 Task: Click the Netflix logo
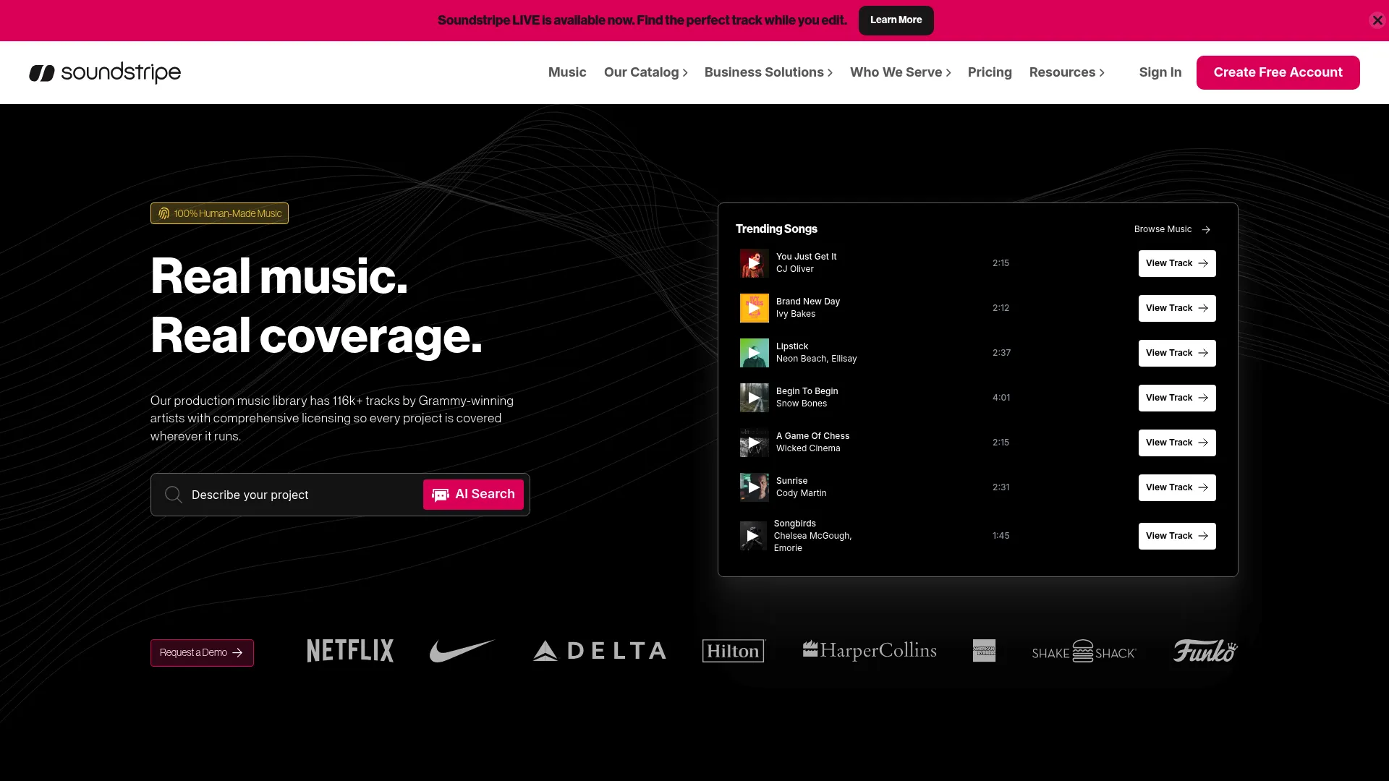tap(350, 651)
